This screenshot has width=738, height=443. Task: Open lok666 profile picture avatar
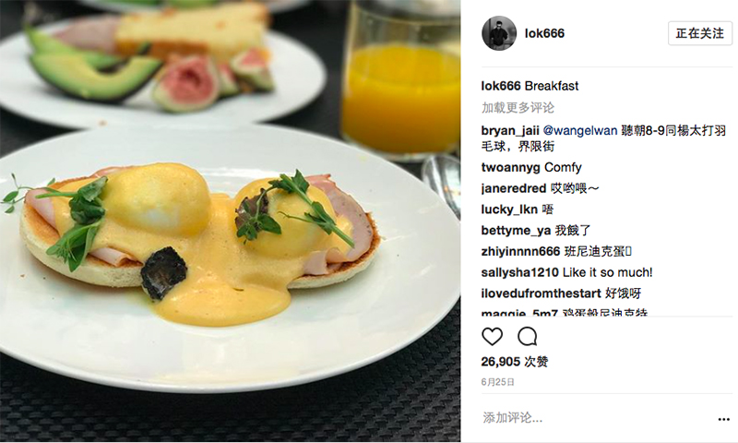[x=499, y=33]
